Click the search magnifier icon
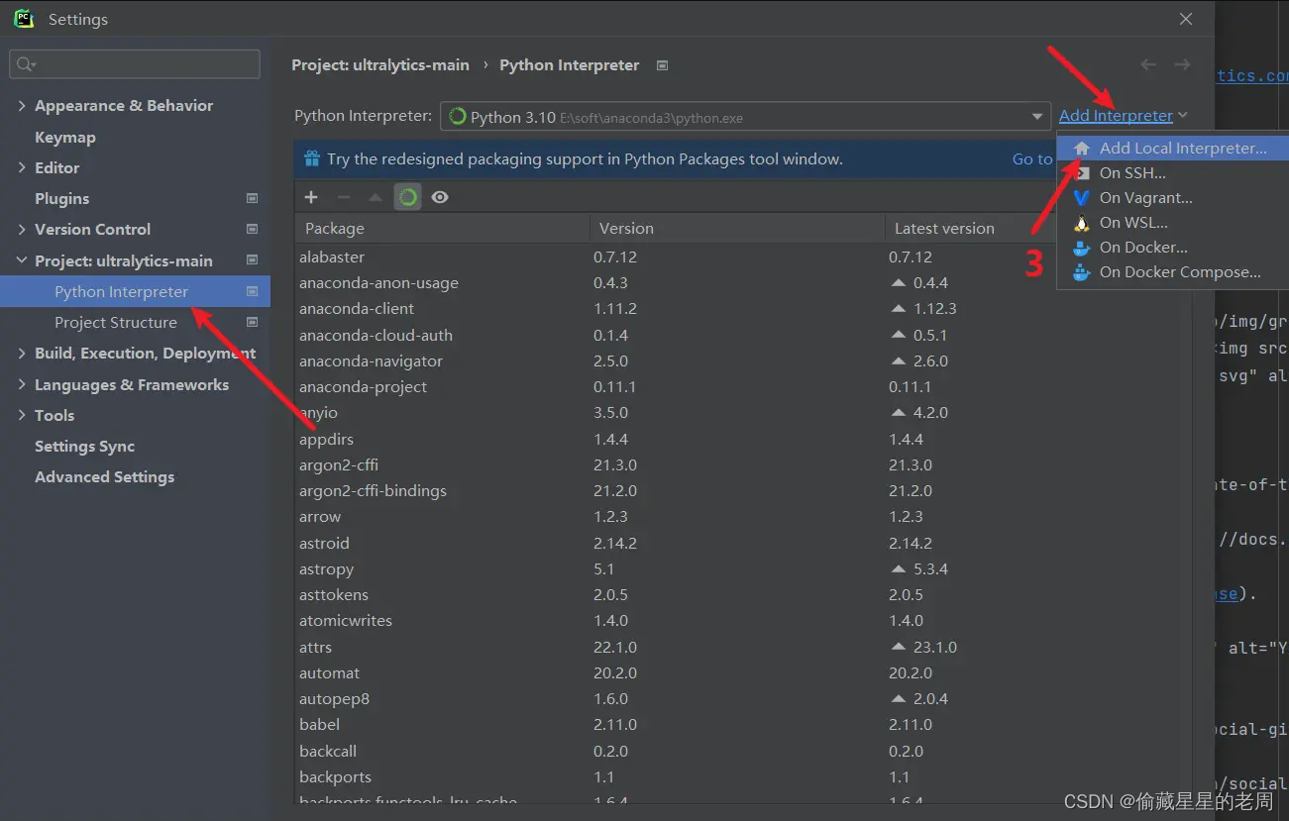Image resolution: width=1289 pixels, height=821 pixels. (x=25, y=64)
